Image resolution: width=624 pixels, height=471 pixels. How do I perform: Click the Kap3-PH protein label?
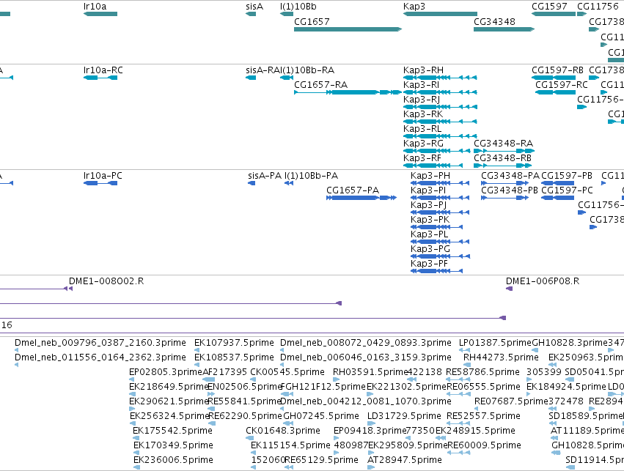430,176
